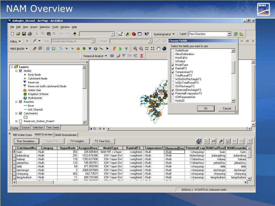Open the Task dropdown showing Create New Feature
Viewport: 275px width, 206px height.
click(x=93, y=41)
